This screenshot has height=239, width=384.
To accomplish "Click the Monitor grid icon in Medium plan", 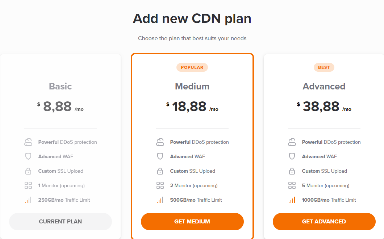I will pos(160,185).
